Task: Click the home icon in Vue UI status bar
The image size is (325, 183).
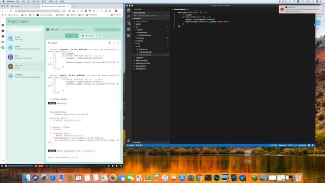Action: coord(2,166)
